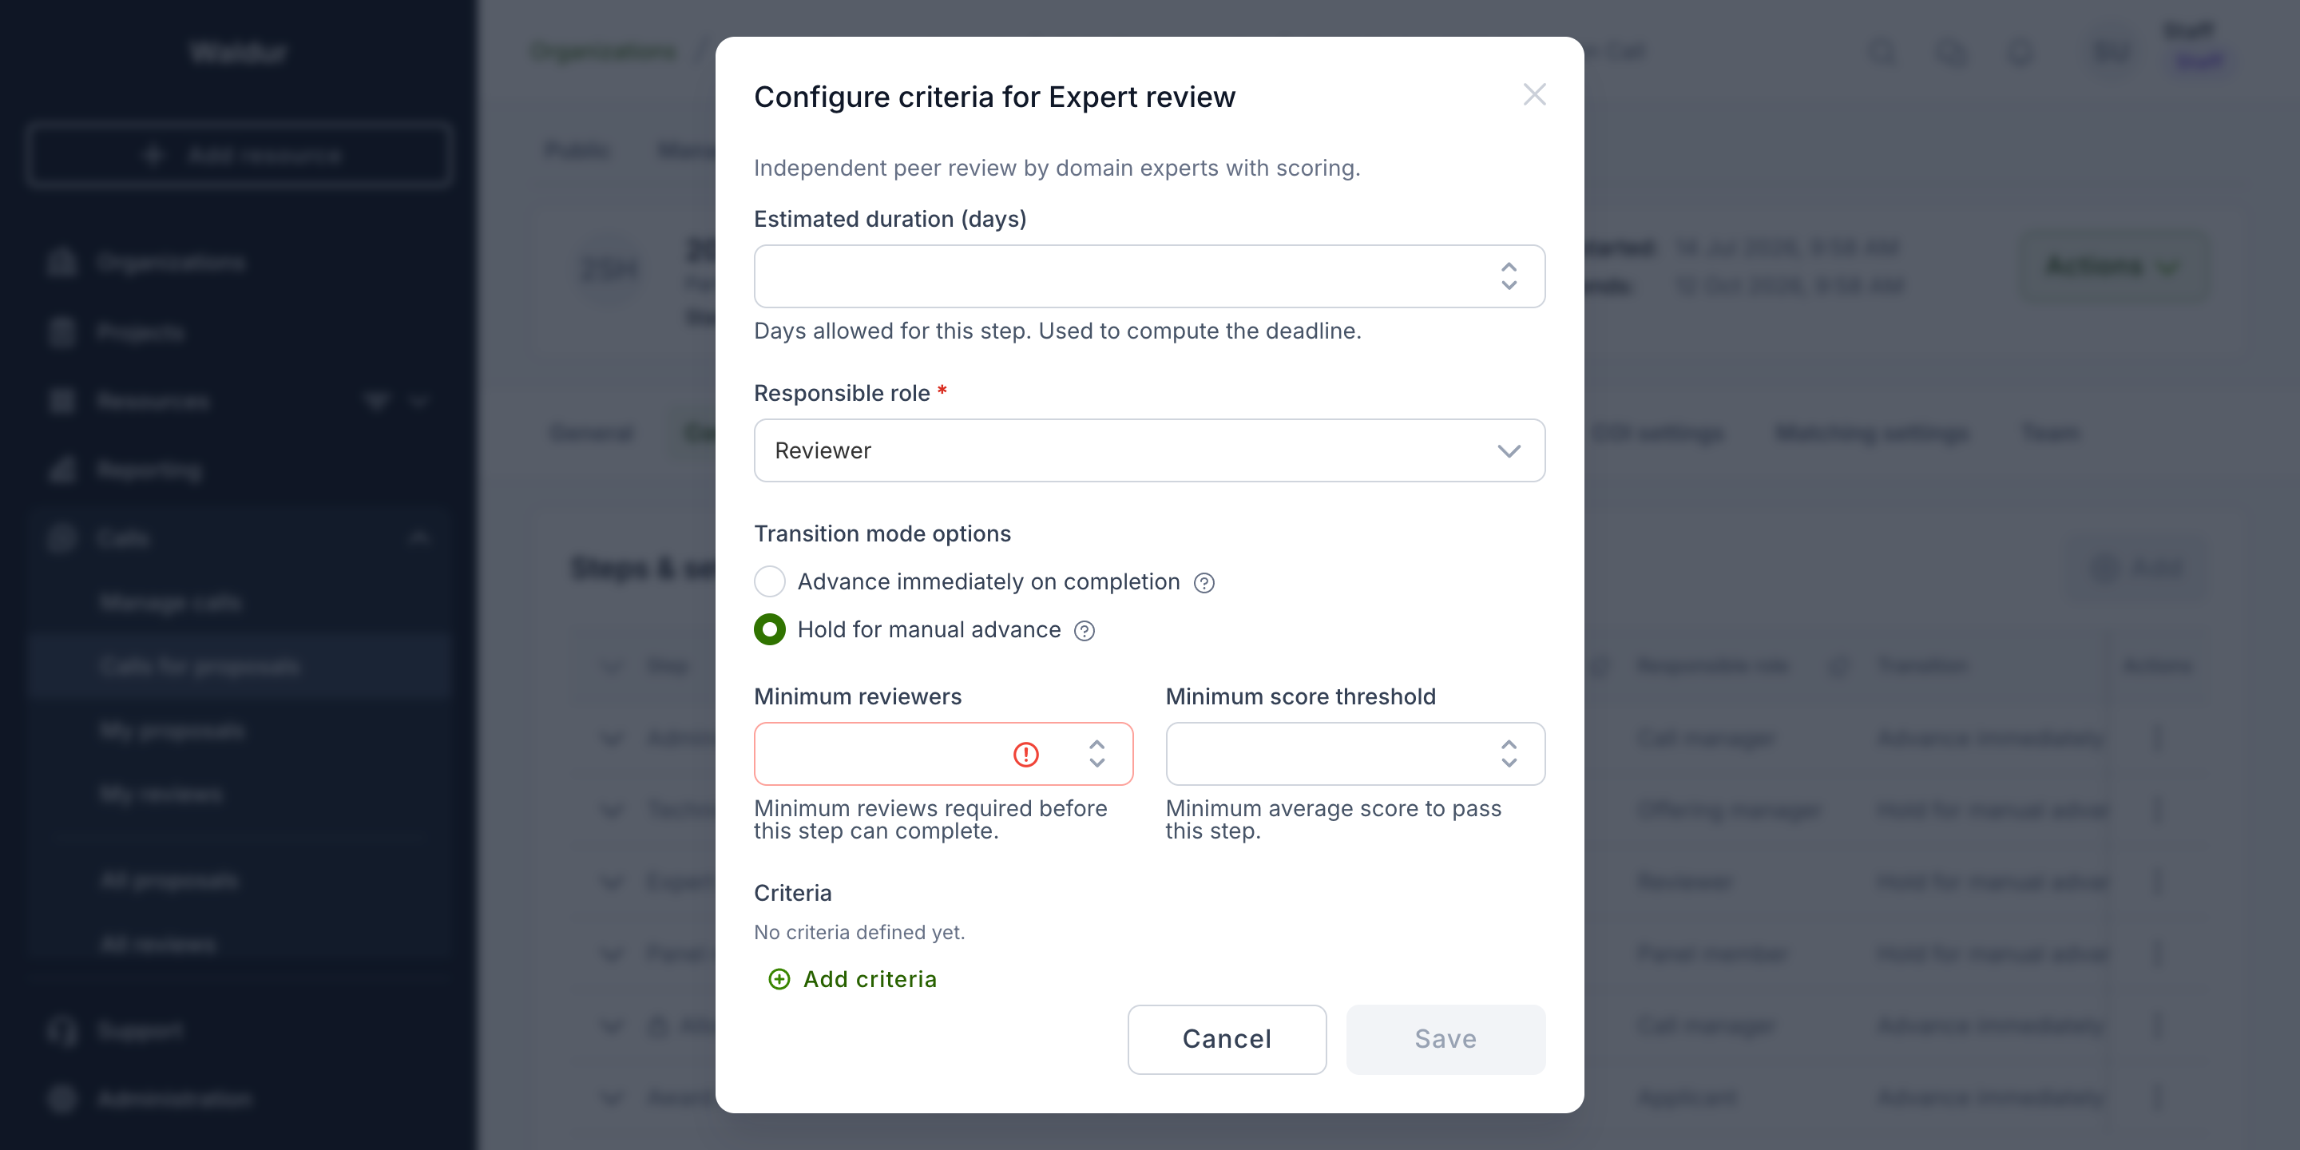Screen dimensions: 2300x1150
Task: Decrease Minimum score threshold with the down arrow
Action: click(x=1508, y=763)
